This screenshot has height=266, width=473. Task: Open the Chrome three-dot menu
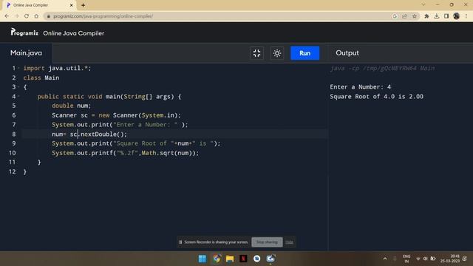point(466,16)
